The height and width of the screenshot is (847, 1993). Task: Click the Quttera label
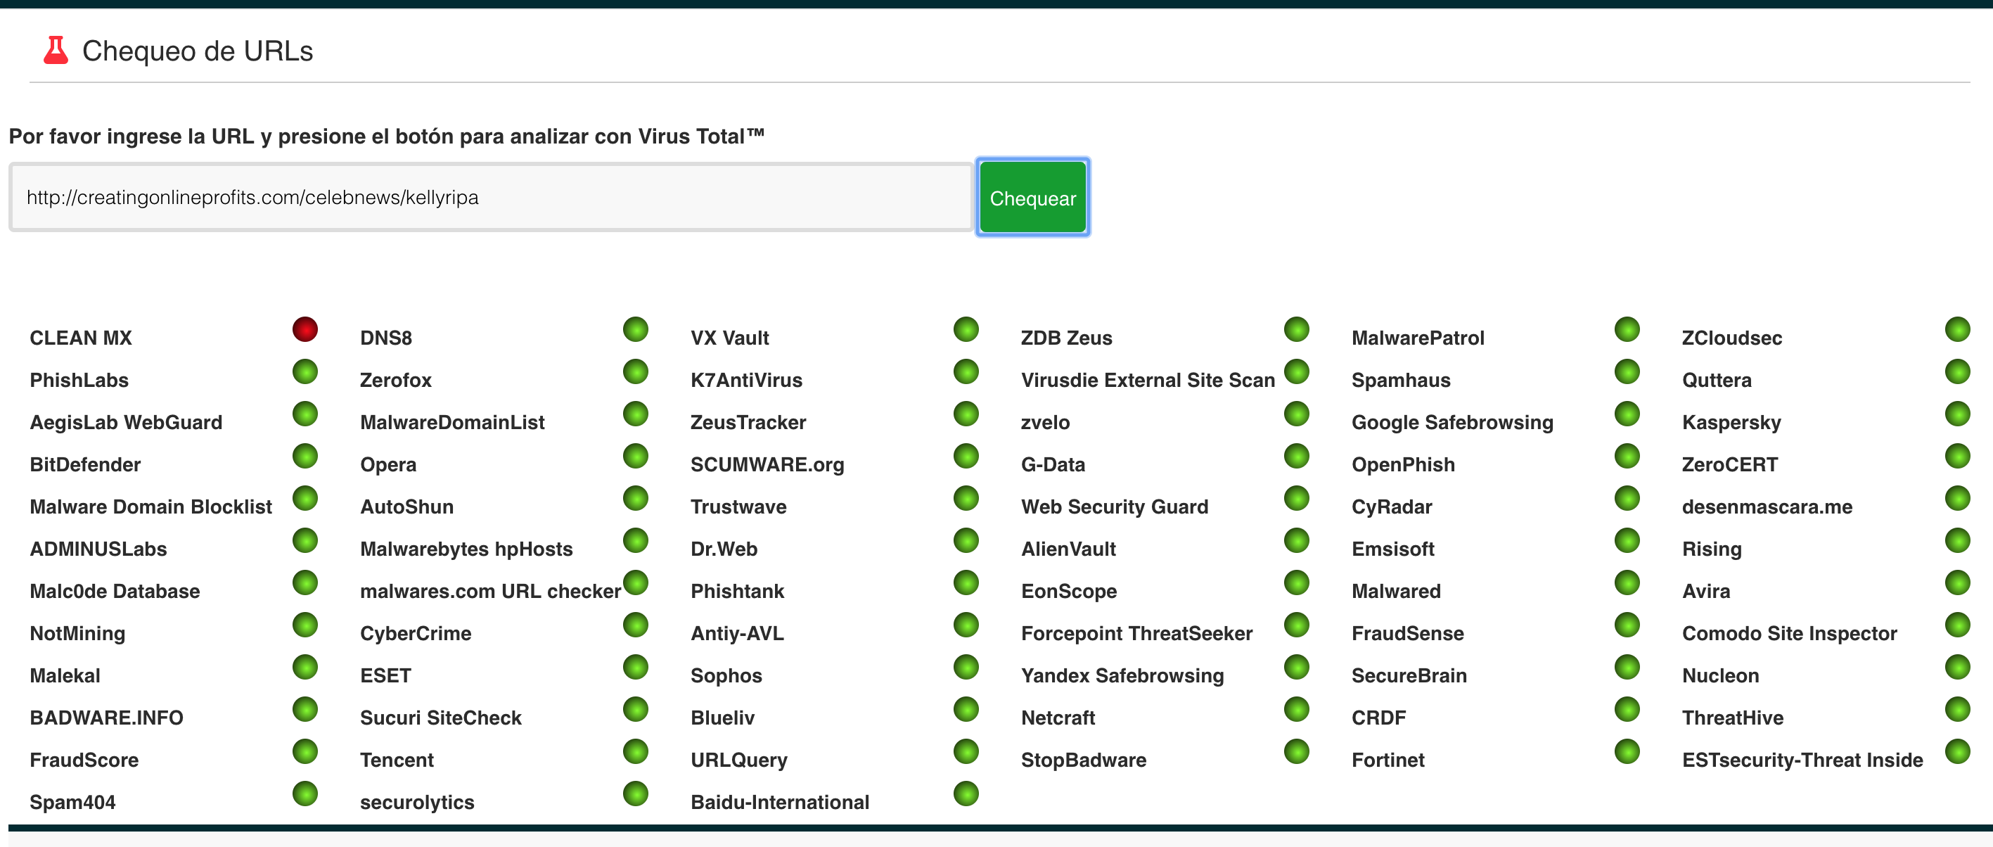click(x=1716, y=380)
